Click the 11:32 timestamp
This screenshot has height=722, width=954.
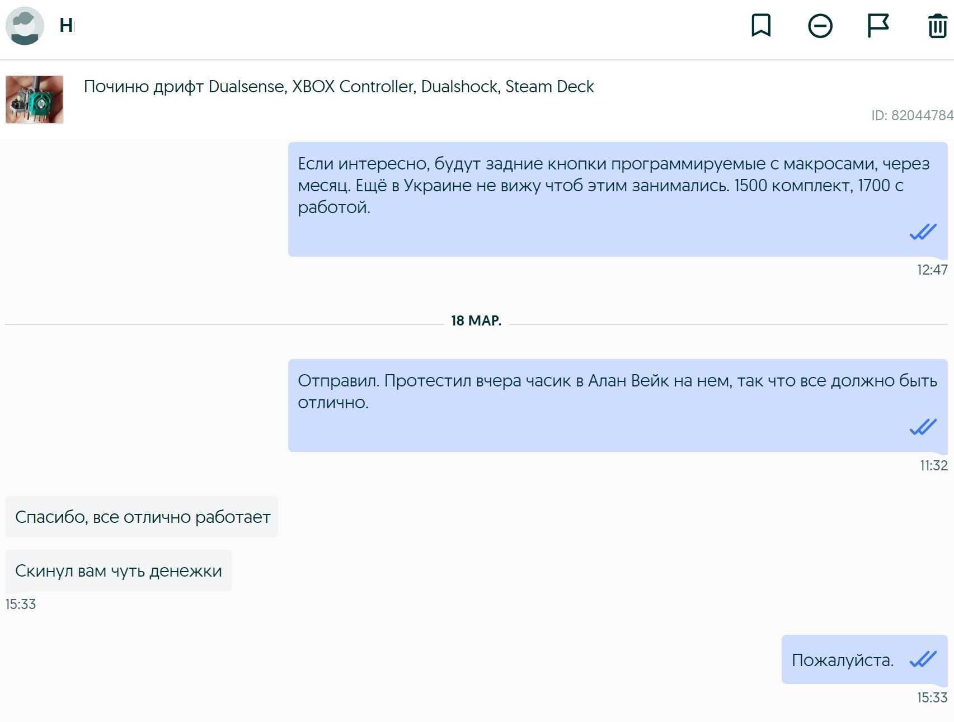[933, 465]
